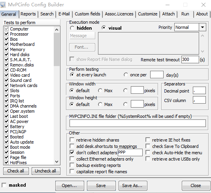
Task: Choose Max window width
Action: (x=100, y=91)
